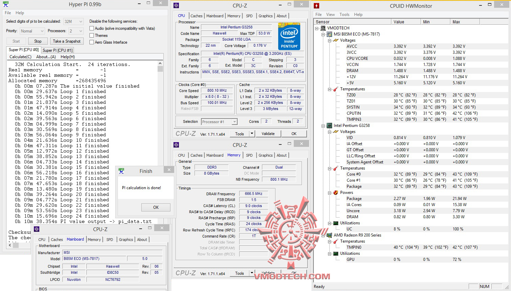Collapse the VMODTECH root tree node
The width and height of the screenshot is (511, 291).
point(317,28)
